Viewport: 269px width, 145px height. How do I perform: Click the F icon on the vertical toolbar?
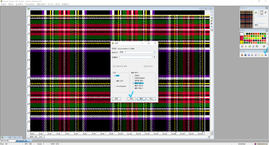click(x=212, y=24)
